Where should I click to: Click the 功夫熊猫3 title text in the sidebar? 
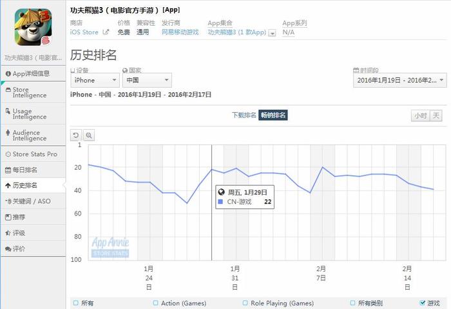(33, 58)
